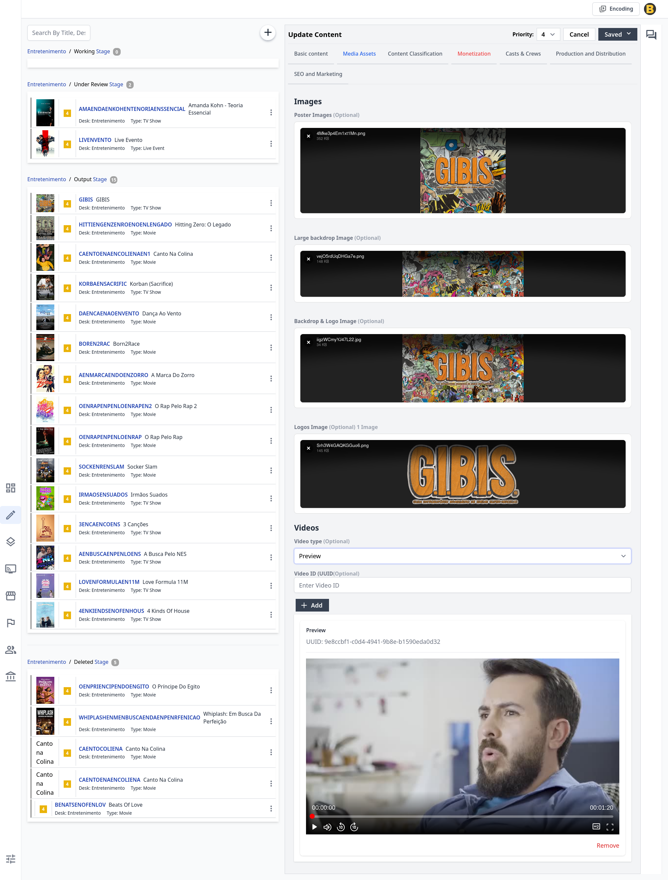Open AMAENDAENKOHENTENORIAENSSENCIAL content link
Screen dimensions: 668x880
(x=132, y=109)
